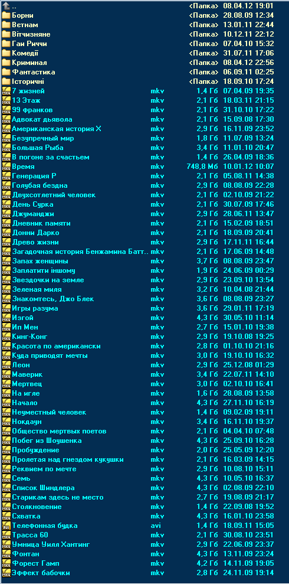Select the file Неуместный человек
289x584 pixels.
[x=49, y=412]
